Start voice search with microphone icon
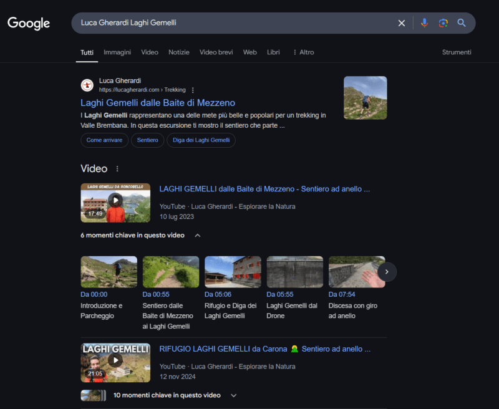The width and height of the screenshot is (499, 409). (x=424, y=23)
